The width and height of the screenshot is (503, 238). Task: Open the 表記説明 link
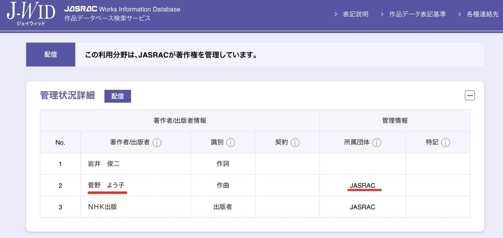tap(355, 14)
